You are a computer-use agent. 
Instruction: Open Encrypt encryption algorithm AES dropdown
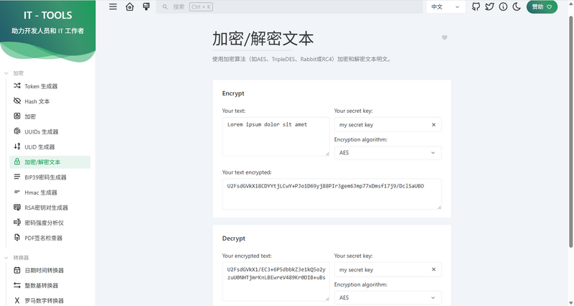point(387,153)
